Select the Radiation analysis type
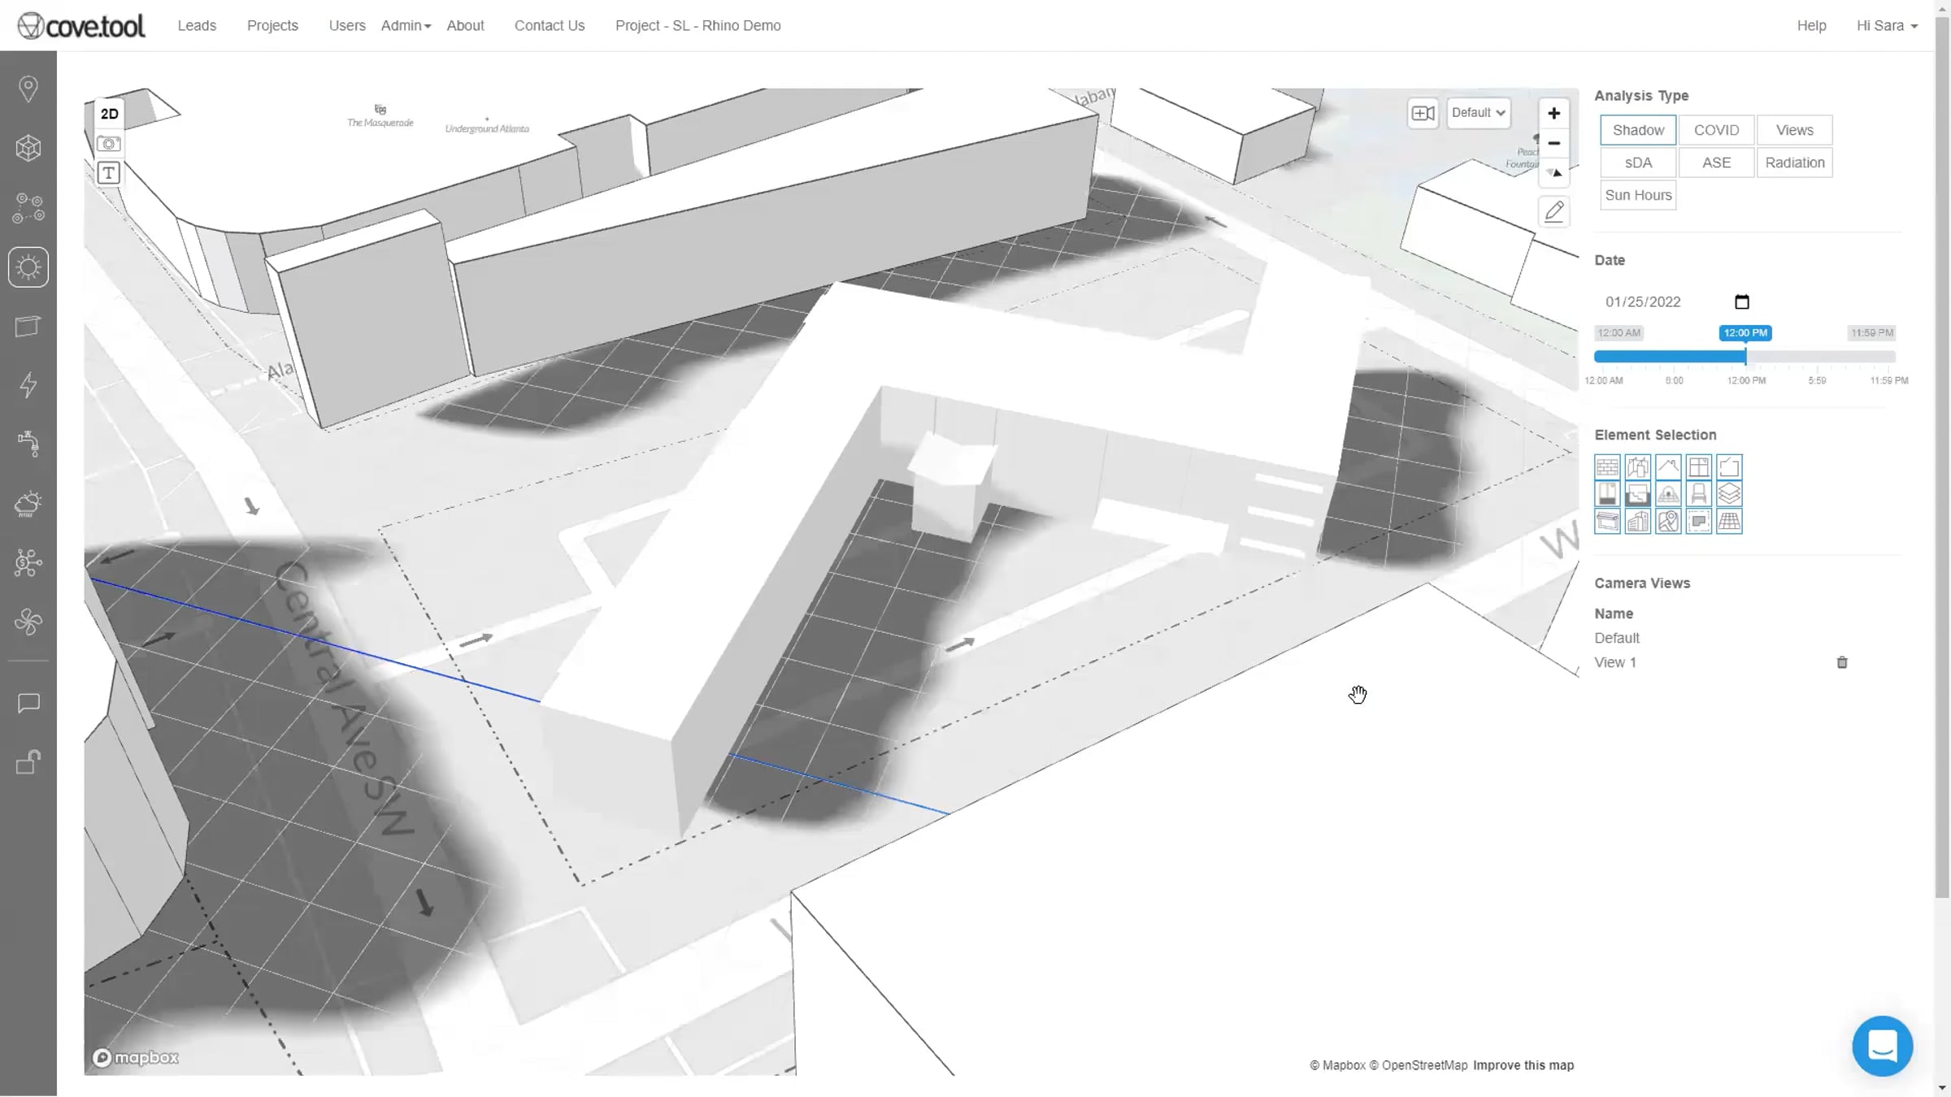 (x=1794, y=163)
